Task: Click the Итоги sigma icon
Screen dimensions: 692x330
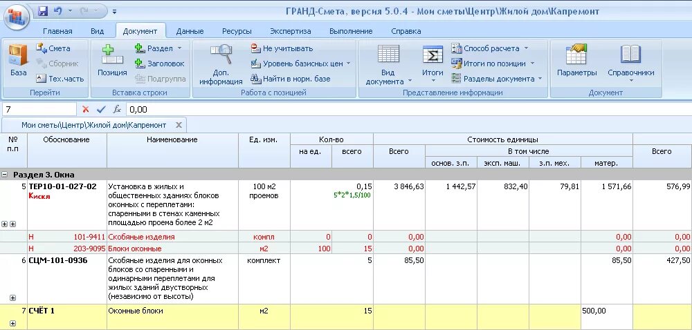Action: (x=432, y=55)
